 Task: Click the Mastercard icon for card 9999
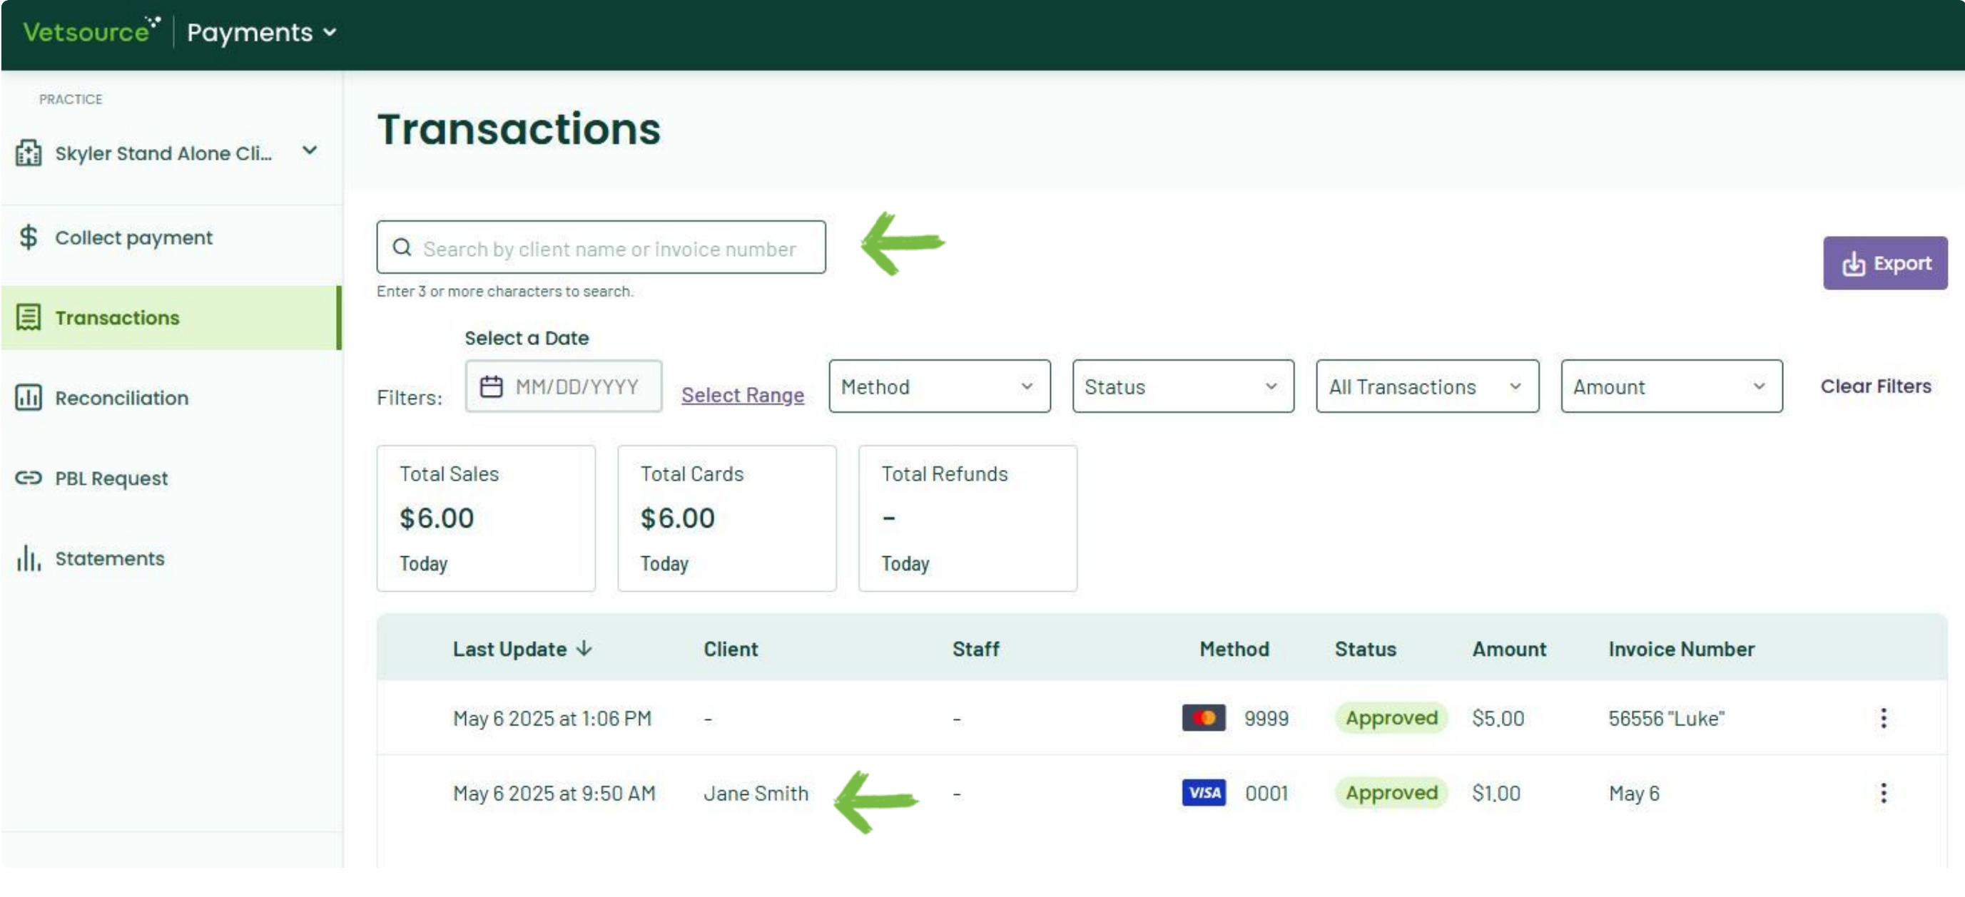[1204, 718]
